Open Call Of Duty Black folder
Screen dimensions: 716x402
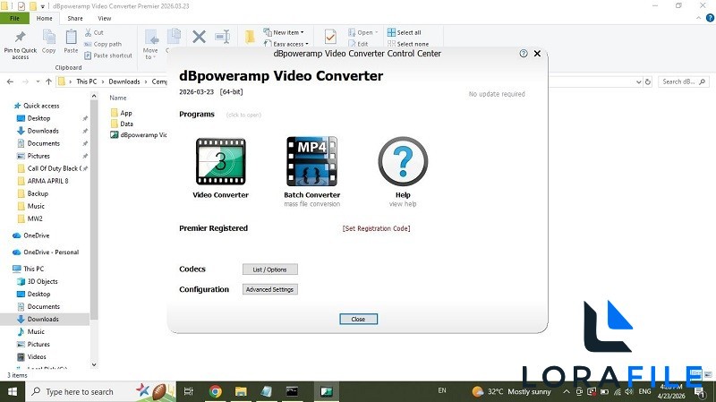tap(55, 168)
